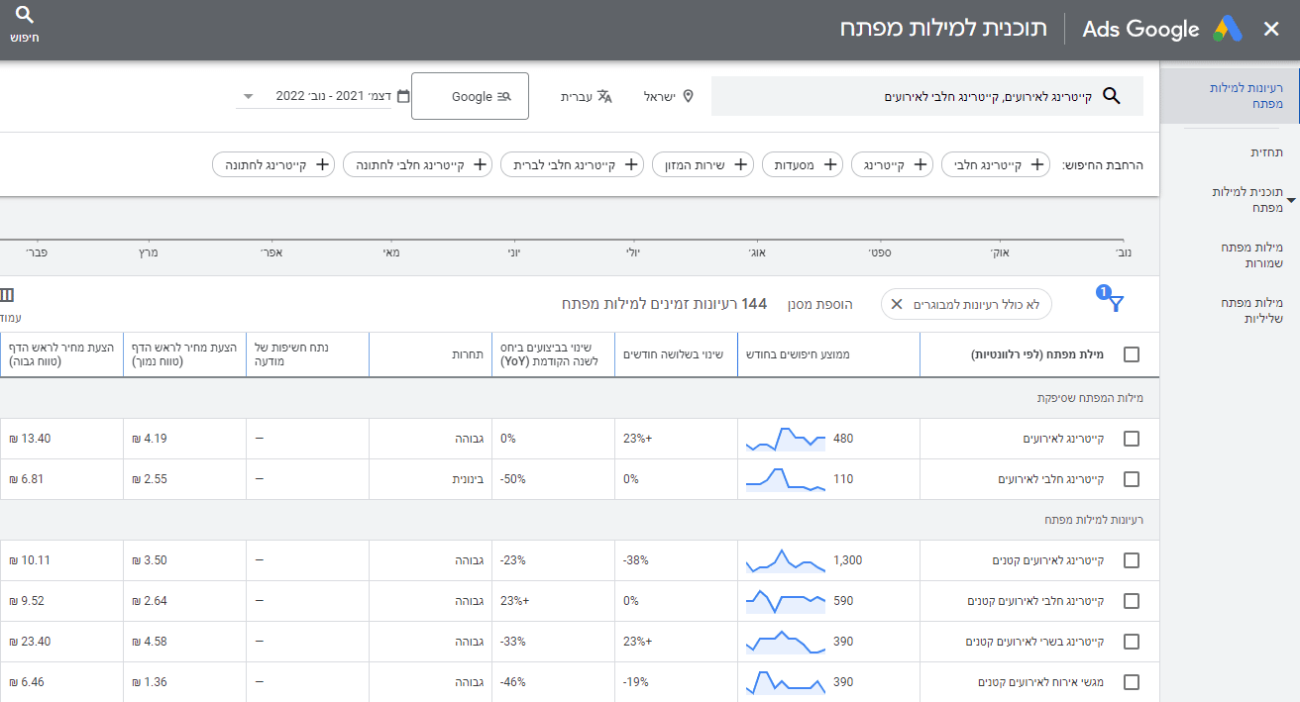Check the קייטרינג לאירועים row checkbox

pyautogui.click(x=1132, y=439)
